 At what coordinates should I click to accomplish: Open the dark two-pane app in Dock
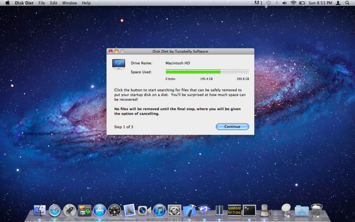(219, 210)
